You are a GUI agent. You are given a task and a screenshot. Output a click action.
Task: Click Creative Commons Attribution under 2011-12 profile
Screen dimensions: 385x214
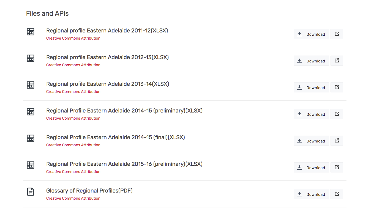coord(73,38)
